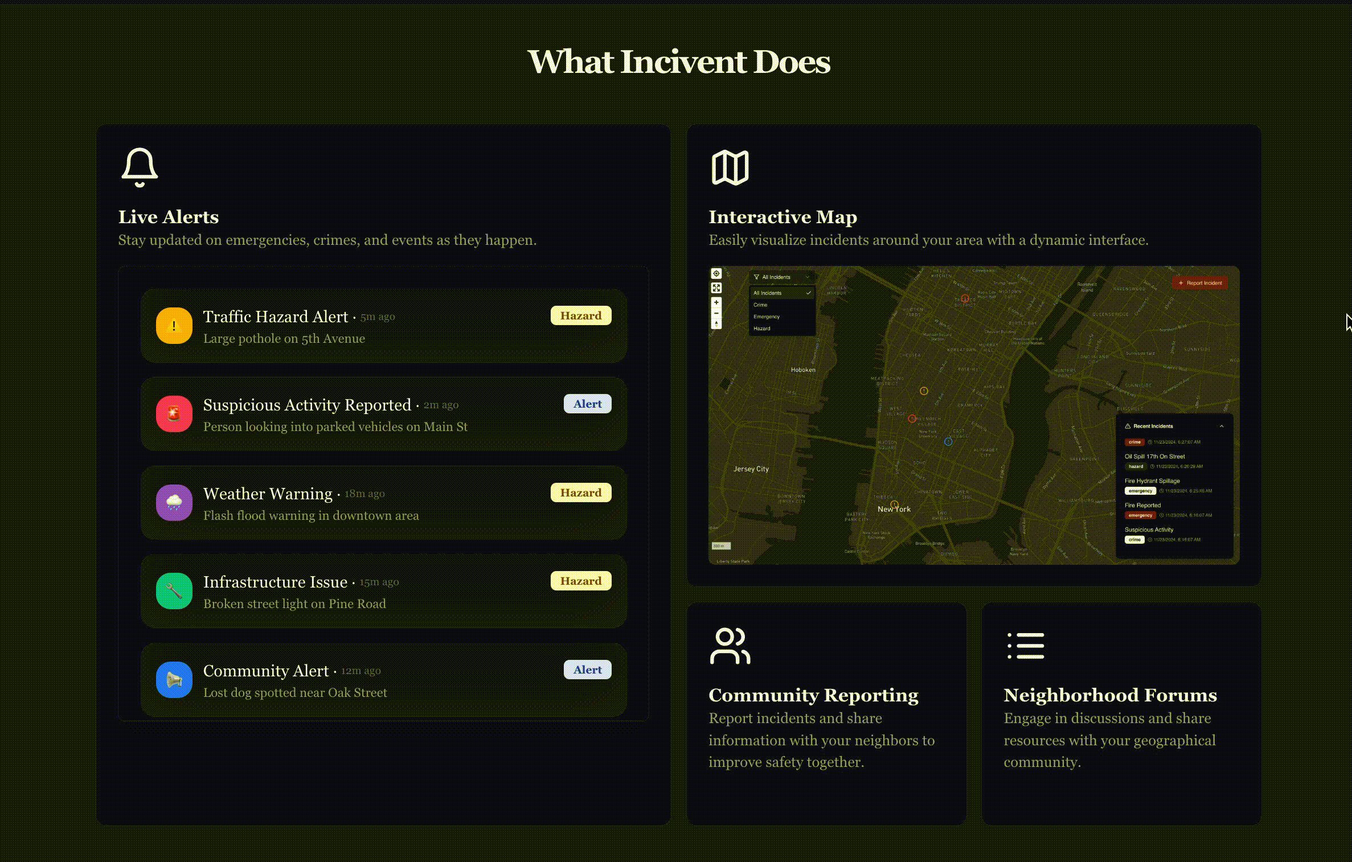1352x862 pixels.
Task: Click the users icon above Community Reporting
Action: point(730,646)
